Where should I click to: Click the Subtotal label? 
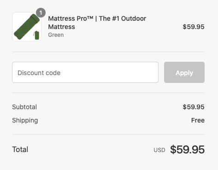pyautogui.click(x=24, y=107)
